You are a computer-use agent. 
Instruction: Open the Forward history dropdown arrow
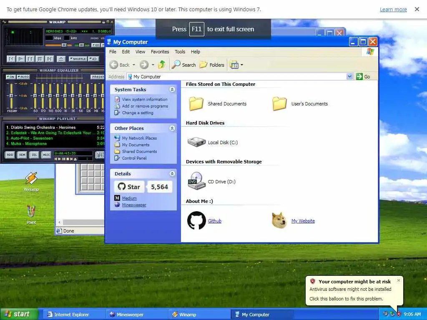[x=153, y=65]
